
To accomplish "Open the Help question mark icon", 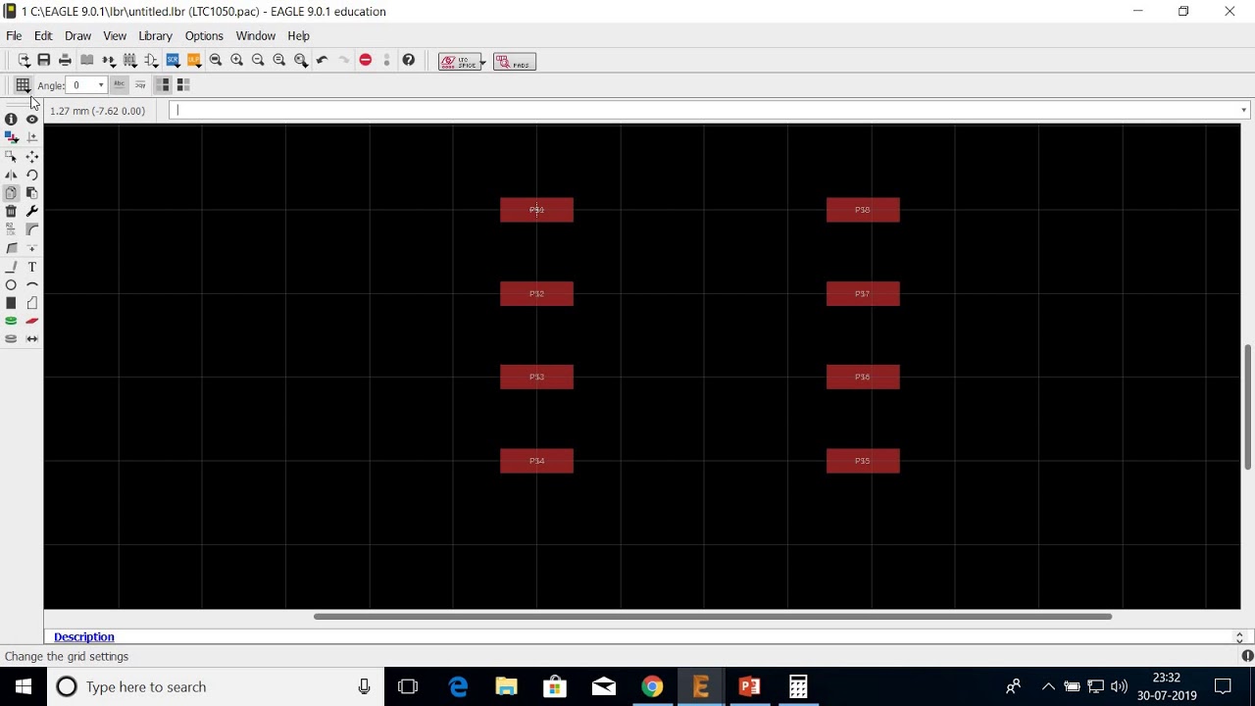I will click(x=409, y=60).
